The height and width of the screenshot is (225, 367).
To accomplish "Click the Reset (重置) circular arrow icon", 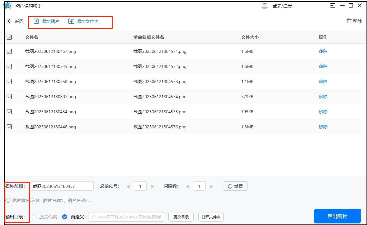I will tap(231, 186).
